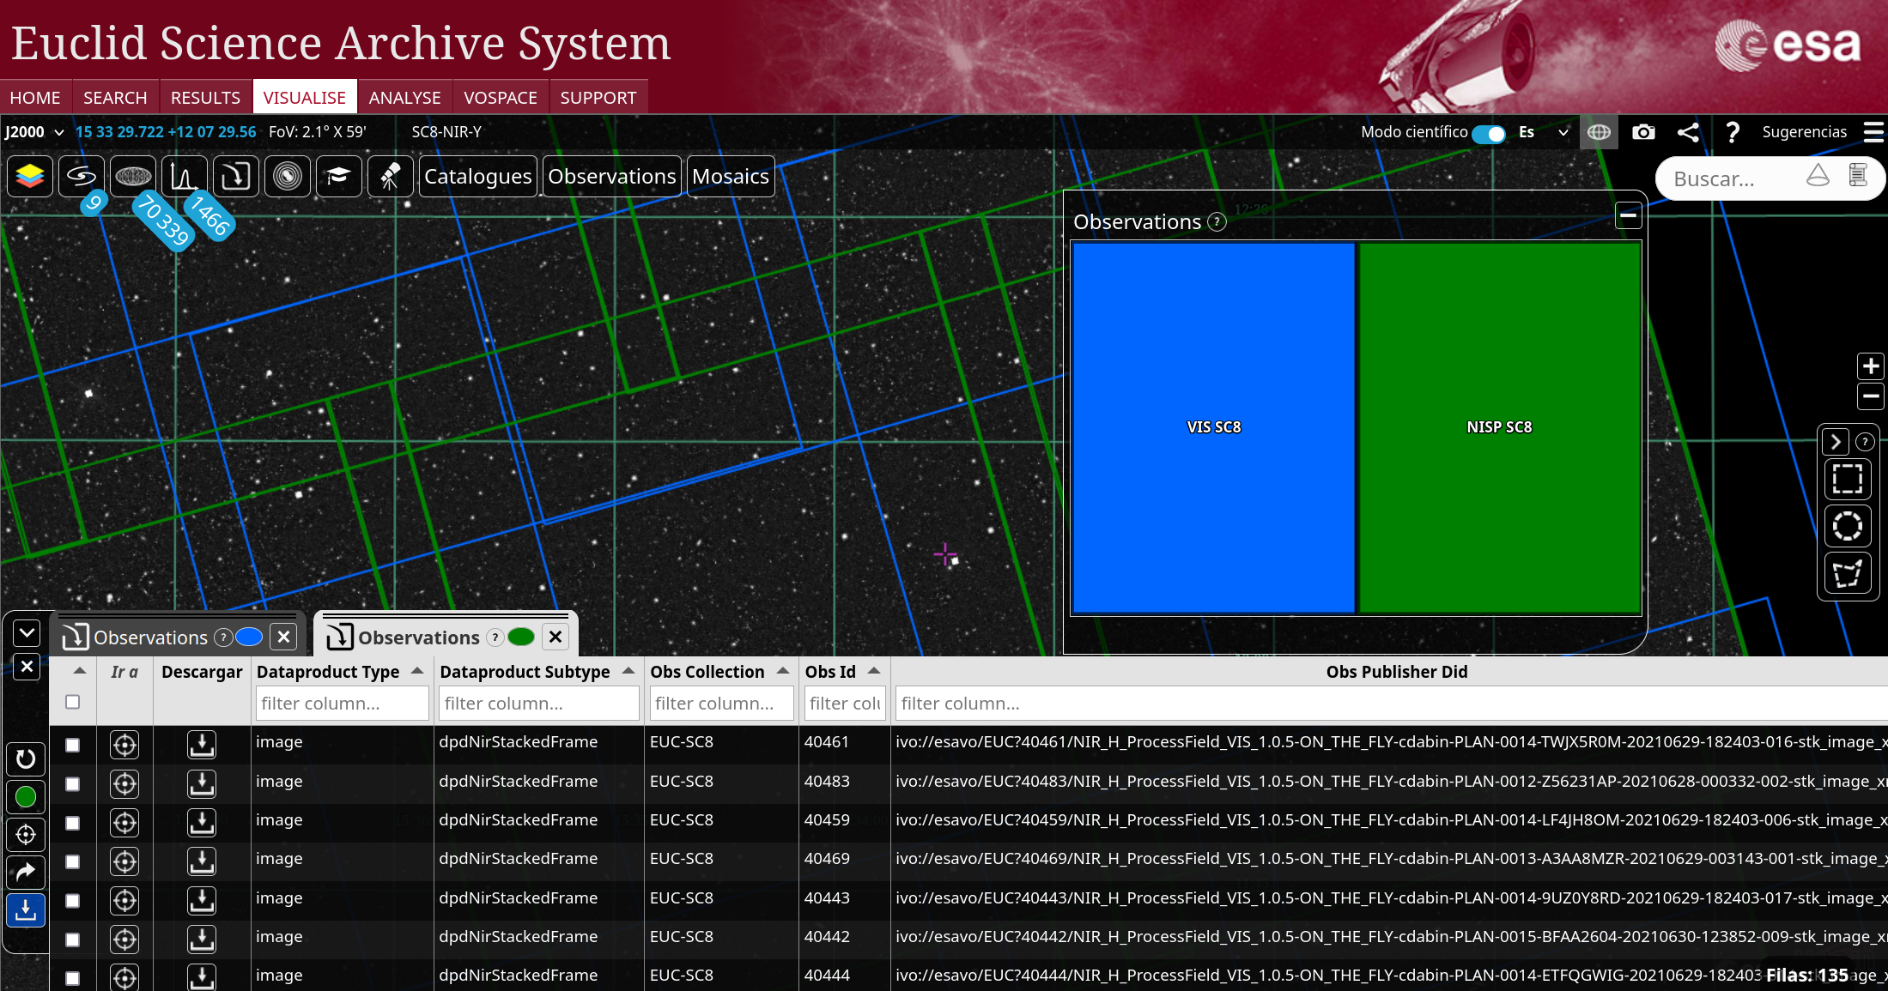Open the spectra icon in toolbar
Viewport: 1888px width, 991px height.
[185, 177]
